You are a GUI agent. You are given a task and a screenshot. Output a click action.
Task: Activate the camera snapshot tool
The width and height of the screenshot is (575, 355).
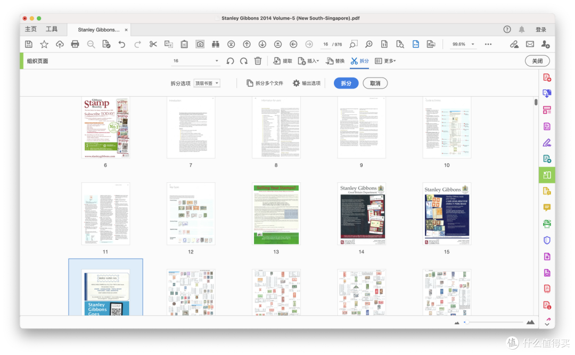(200, 44)
